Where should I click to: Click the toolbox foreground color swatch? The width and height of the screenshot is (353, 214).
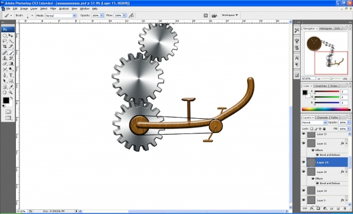point(6,101)
